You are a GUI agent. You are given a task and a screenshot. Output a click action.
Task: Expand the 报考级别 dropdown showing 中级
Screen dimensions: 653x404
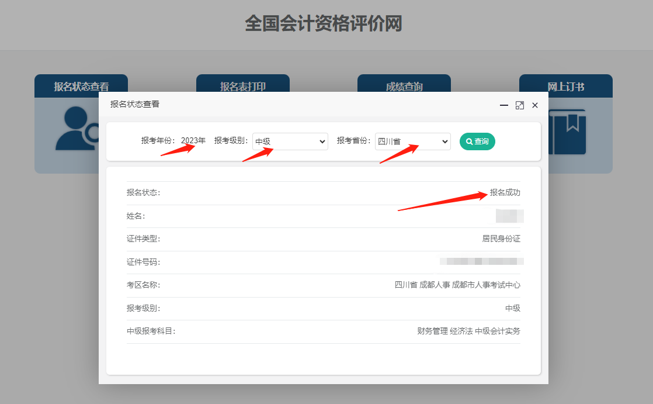tap(290, 141)
